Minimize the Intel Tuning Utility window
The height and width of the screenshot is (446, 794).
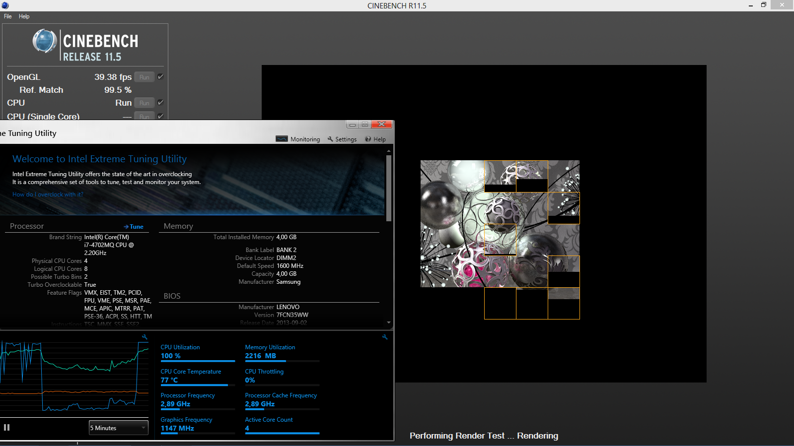(x=353, y=125)
